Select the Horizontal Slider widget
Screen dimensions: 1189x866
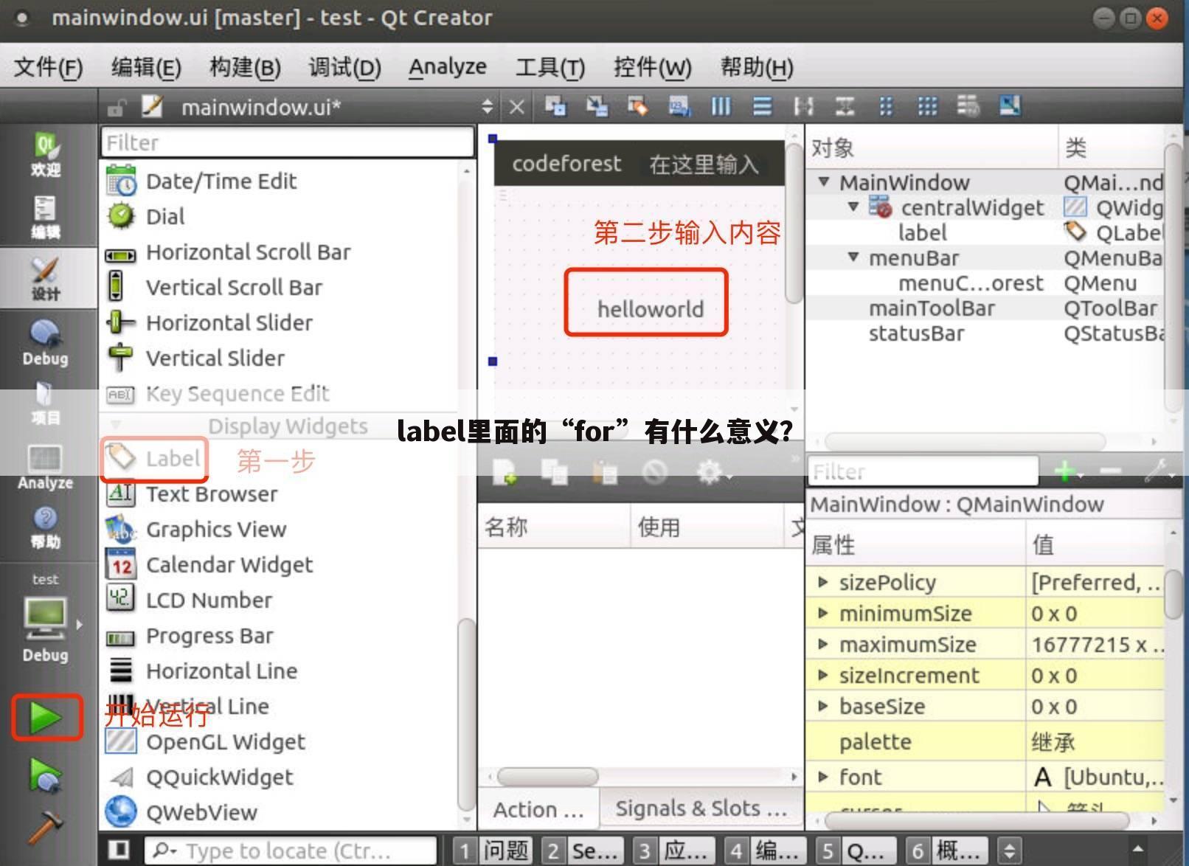[x=209, y=322]
